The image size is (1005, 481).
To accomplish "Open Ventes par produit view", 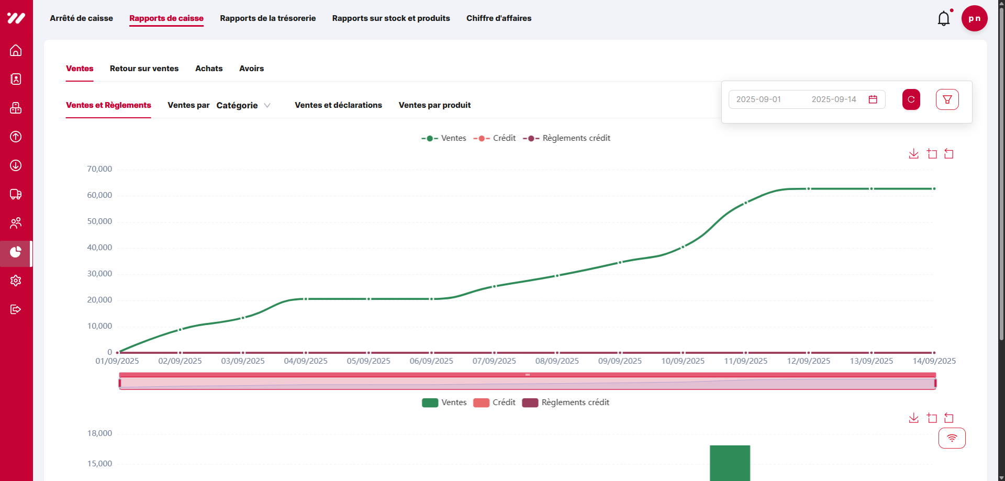I will point(434,105).
